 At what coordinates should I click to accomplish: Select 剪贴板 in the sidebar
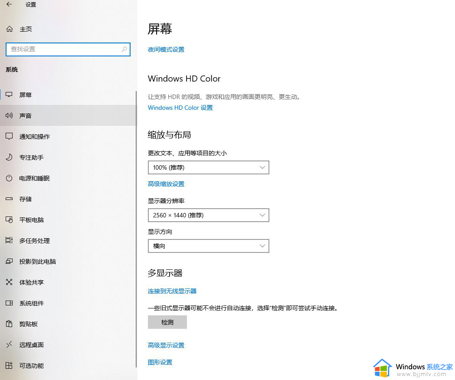pos(68,324)
